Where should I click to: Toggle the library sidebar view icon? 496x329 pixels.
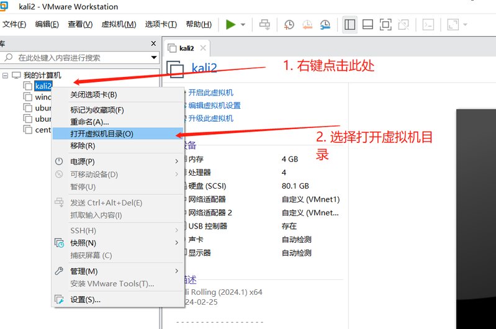click(349, 24)
